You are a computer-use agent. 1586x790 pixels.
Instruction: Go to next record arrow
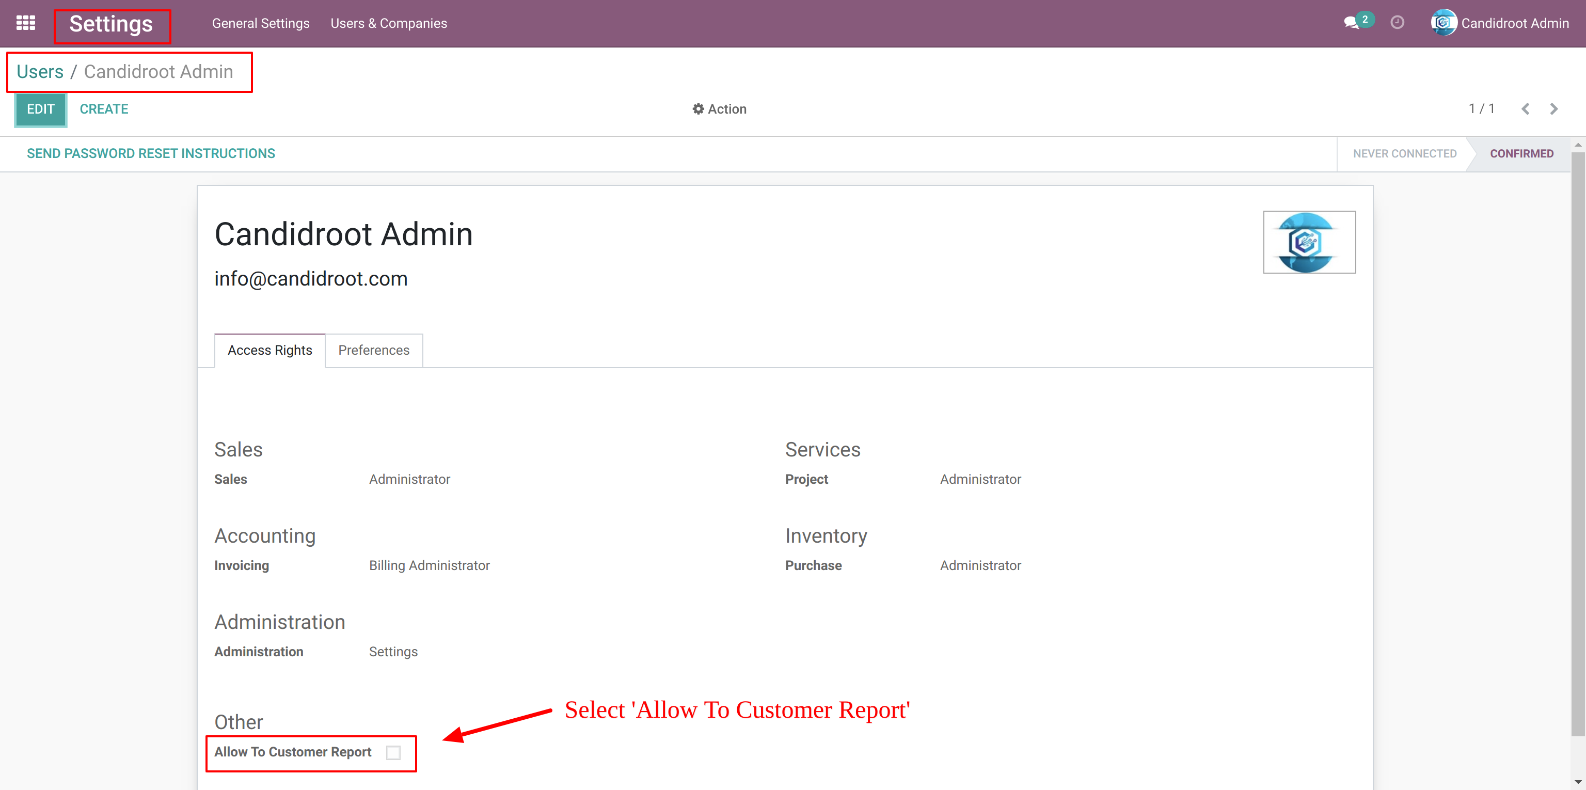pos(1553,109)
